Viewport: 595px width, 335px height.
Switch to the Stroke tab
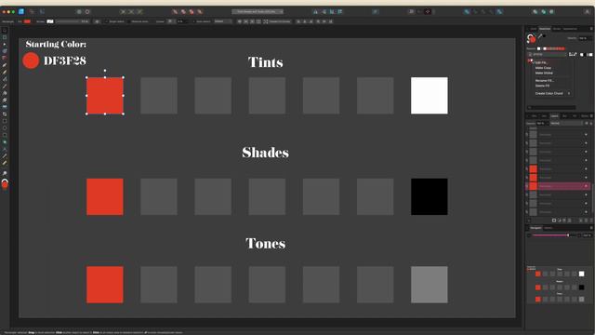click(x=557, y=29)
